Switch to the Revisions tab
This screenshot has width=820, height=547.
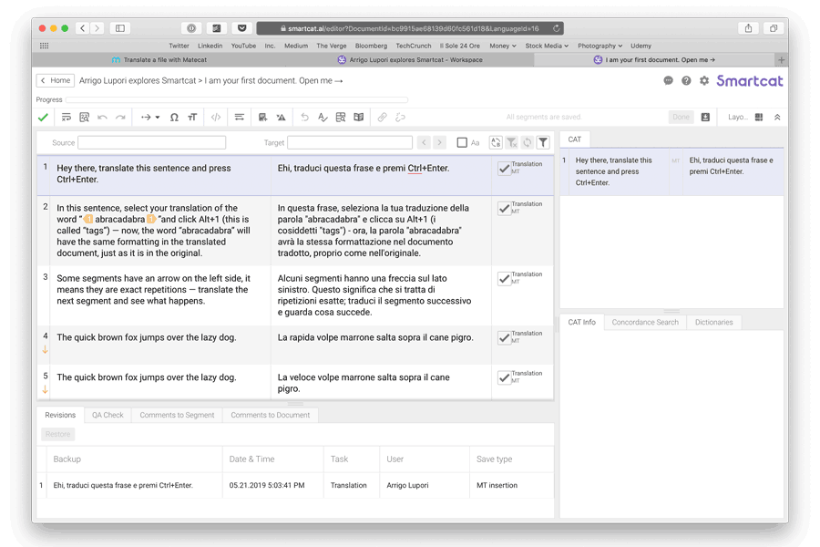pos(60,415)
